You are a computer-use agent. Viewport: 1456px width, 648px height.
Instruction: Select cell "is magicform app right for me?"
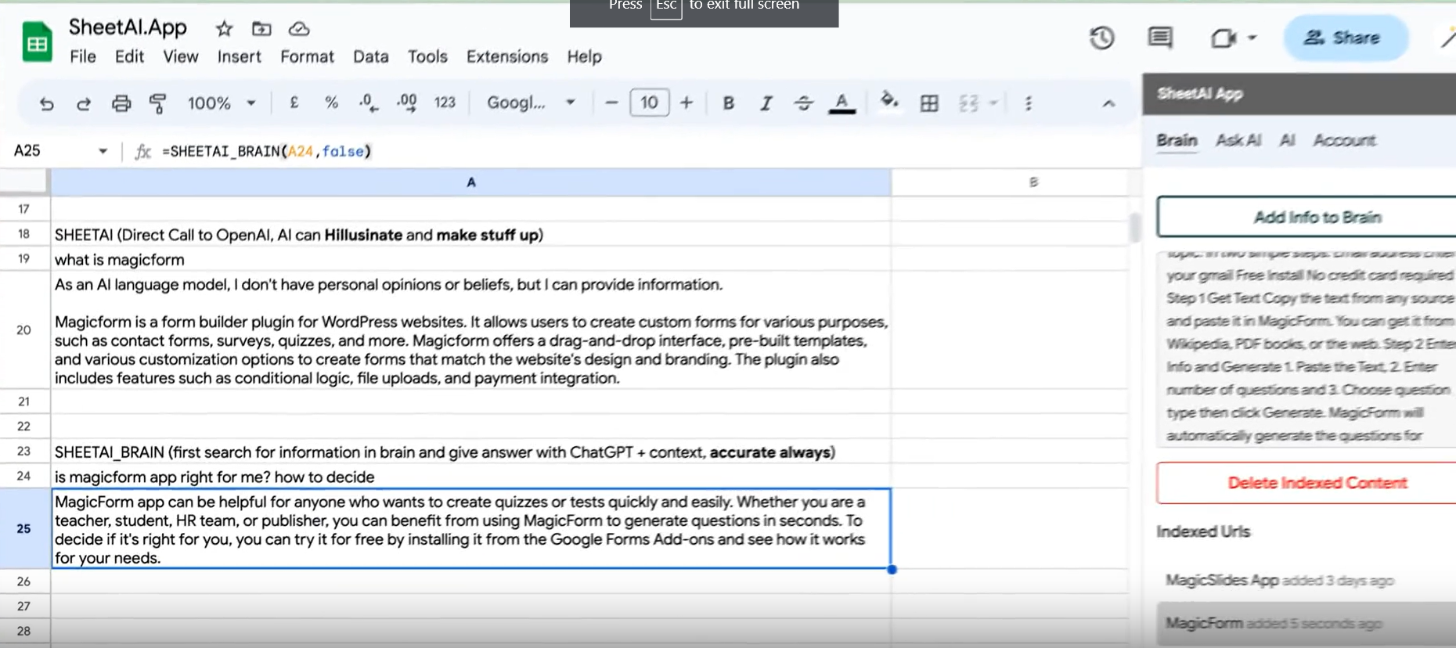click(x=471, y=477)
